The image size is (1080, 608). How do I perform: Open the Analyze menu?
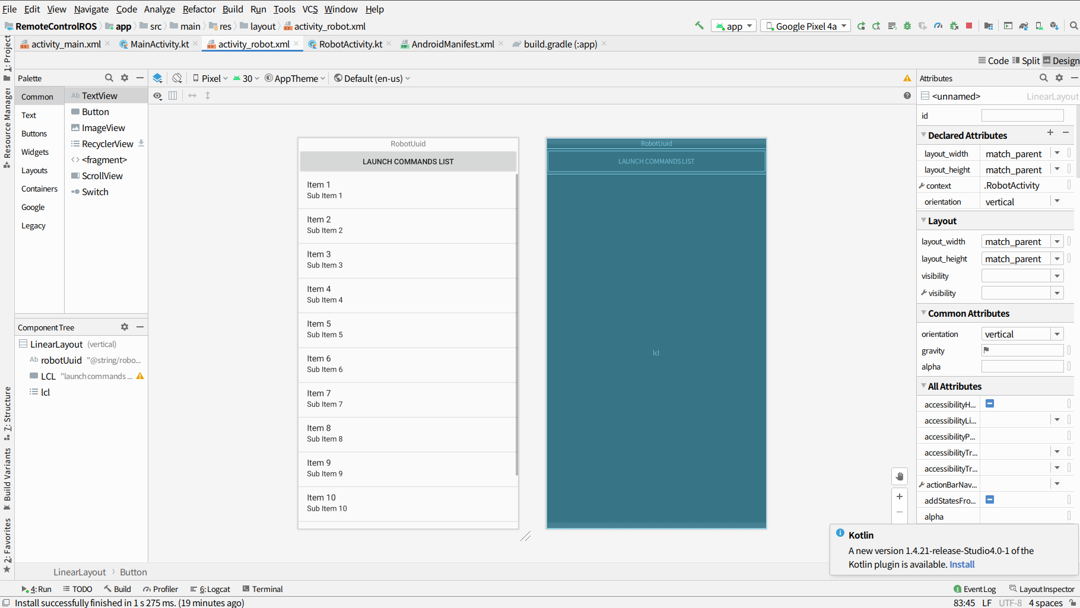(160, 9)
